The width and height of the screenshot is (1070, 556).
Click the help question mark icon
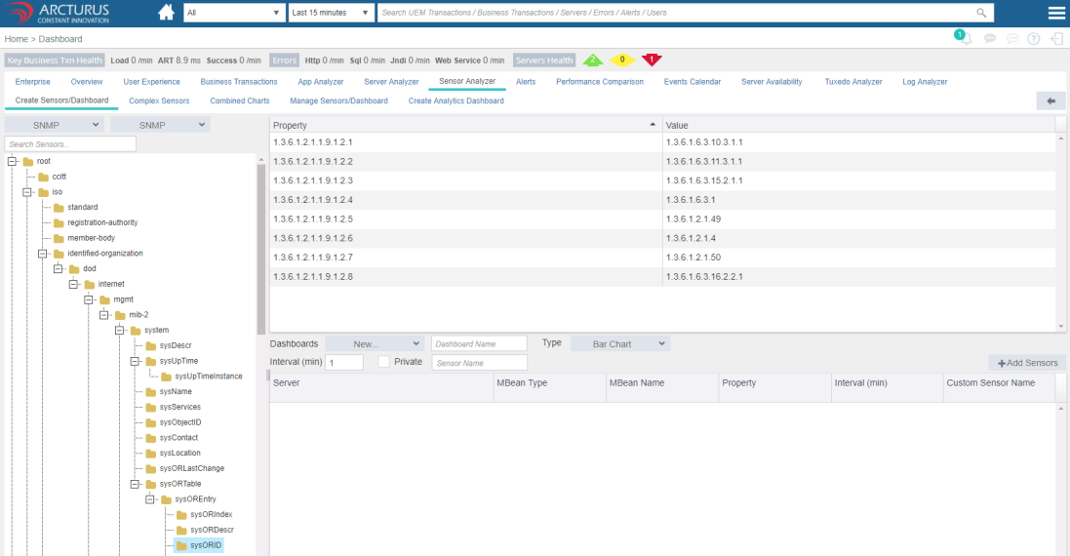[x=1034, y=39]
